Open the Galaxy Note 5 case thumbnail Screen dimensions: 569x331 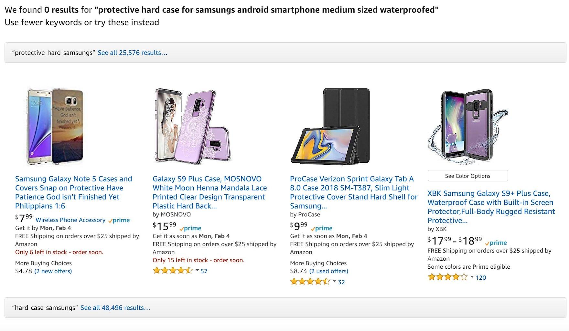point(55,126)
